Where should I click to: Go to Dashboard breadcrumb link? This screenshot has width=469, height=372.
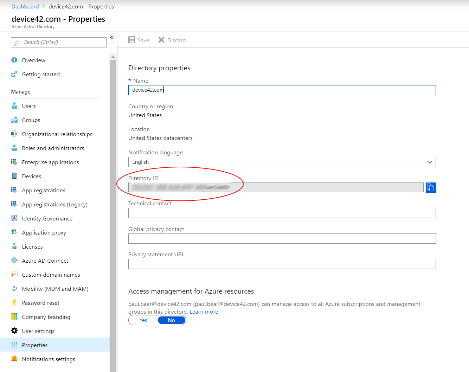(25, 6)
